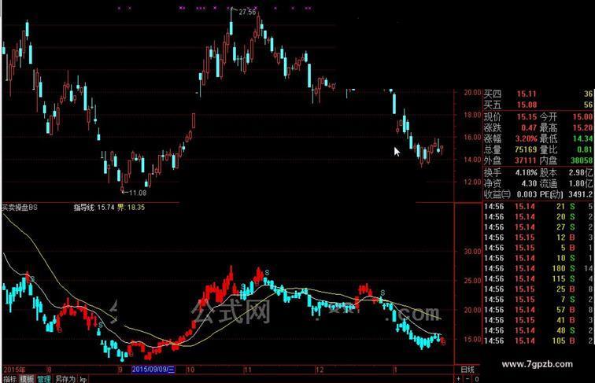Click 最高 15.20 high value
This screenshot has width=595, height=383.
point(582,127)
